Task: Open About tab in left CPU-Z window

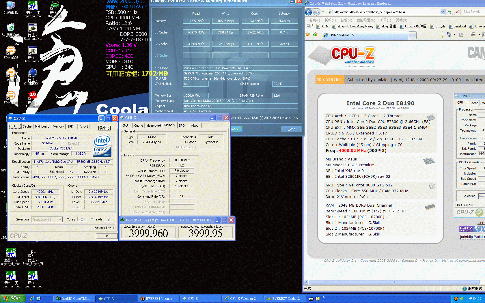Action: click(x=84, y=126)
